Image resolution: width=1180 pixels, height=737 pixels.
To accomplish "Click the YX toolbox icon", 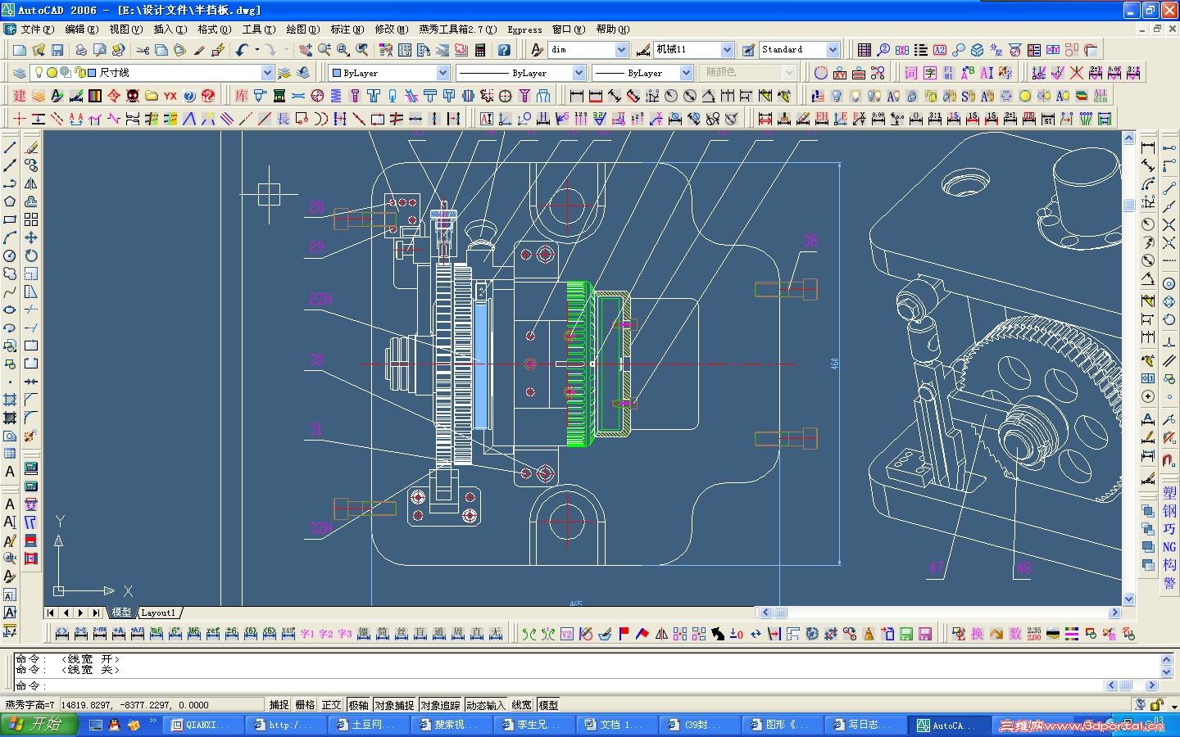I will tap(170, 96).
